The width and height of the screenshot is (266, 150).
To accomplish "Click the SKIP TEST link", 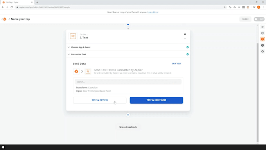I will coord(176,63).
